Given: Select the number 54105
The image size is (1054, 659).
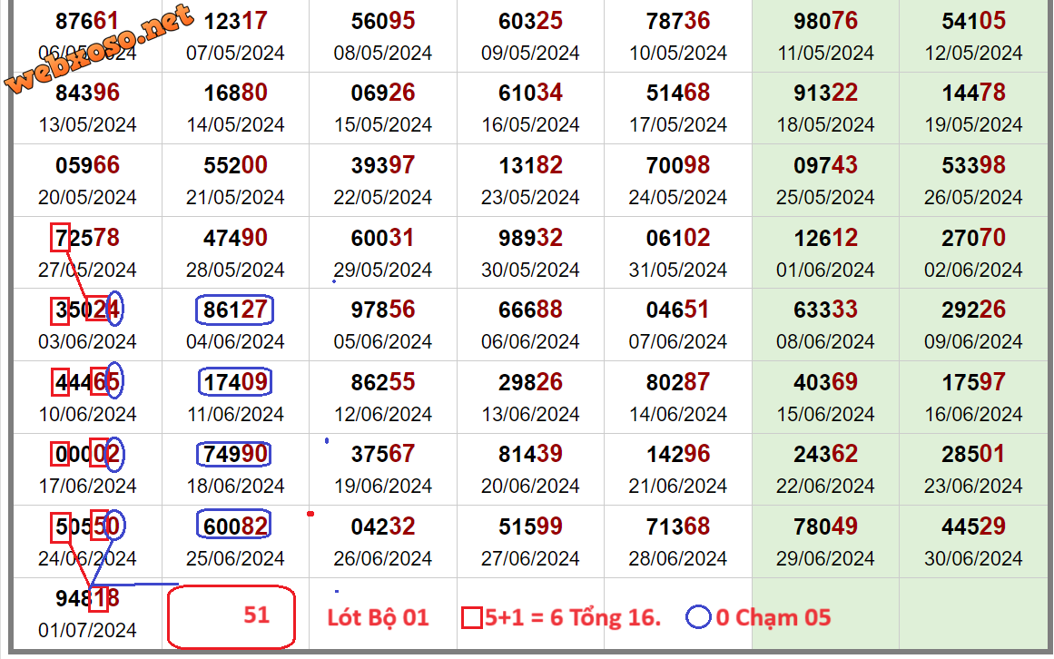Looking at the screenshot, I should point(973,21).
